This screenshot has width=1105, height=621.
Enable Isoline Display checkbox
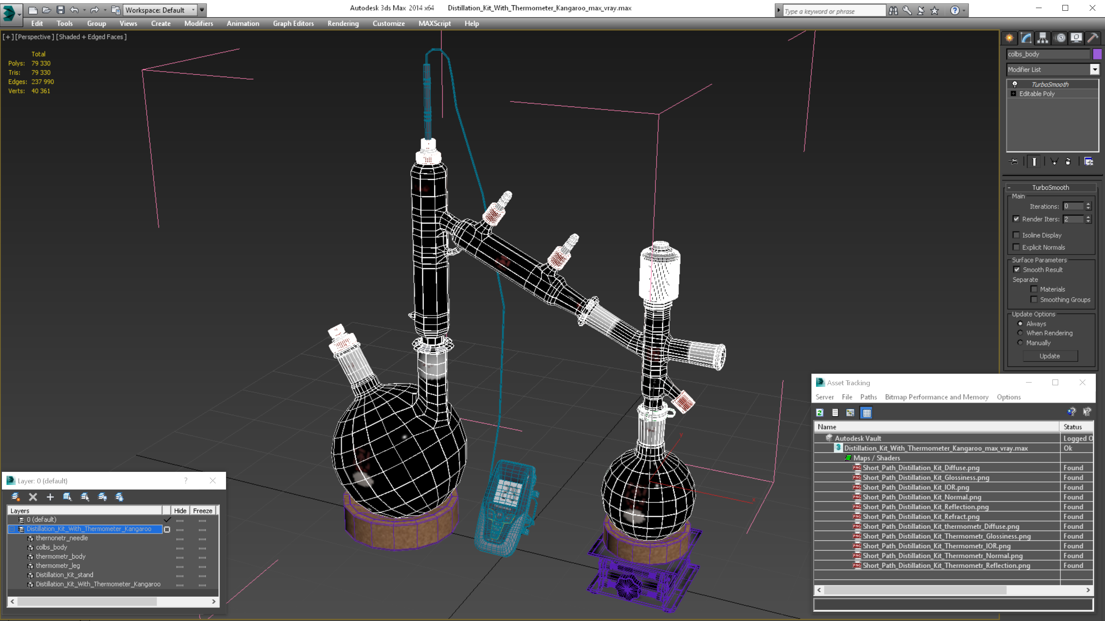(x=1016, y=235)
